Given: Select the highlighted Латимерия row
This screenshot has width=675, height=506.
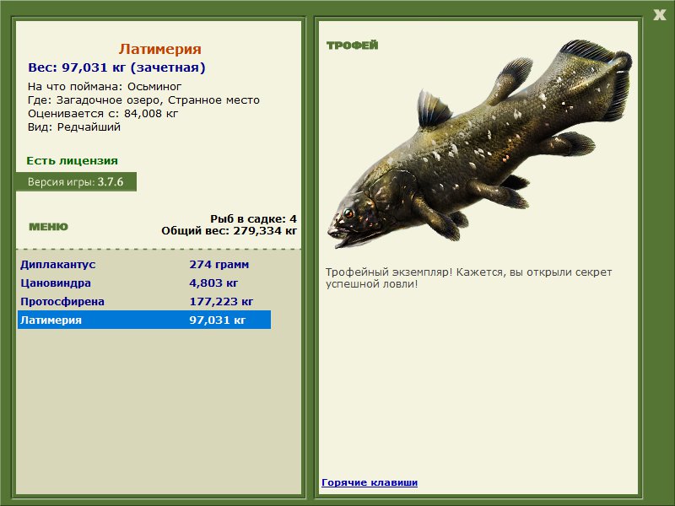Looking at the screenshot, I should [x=144, y=320].
